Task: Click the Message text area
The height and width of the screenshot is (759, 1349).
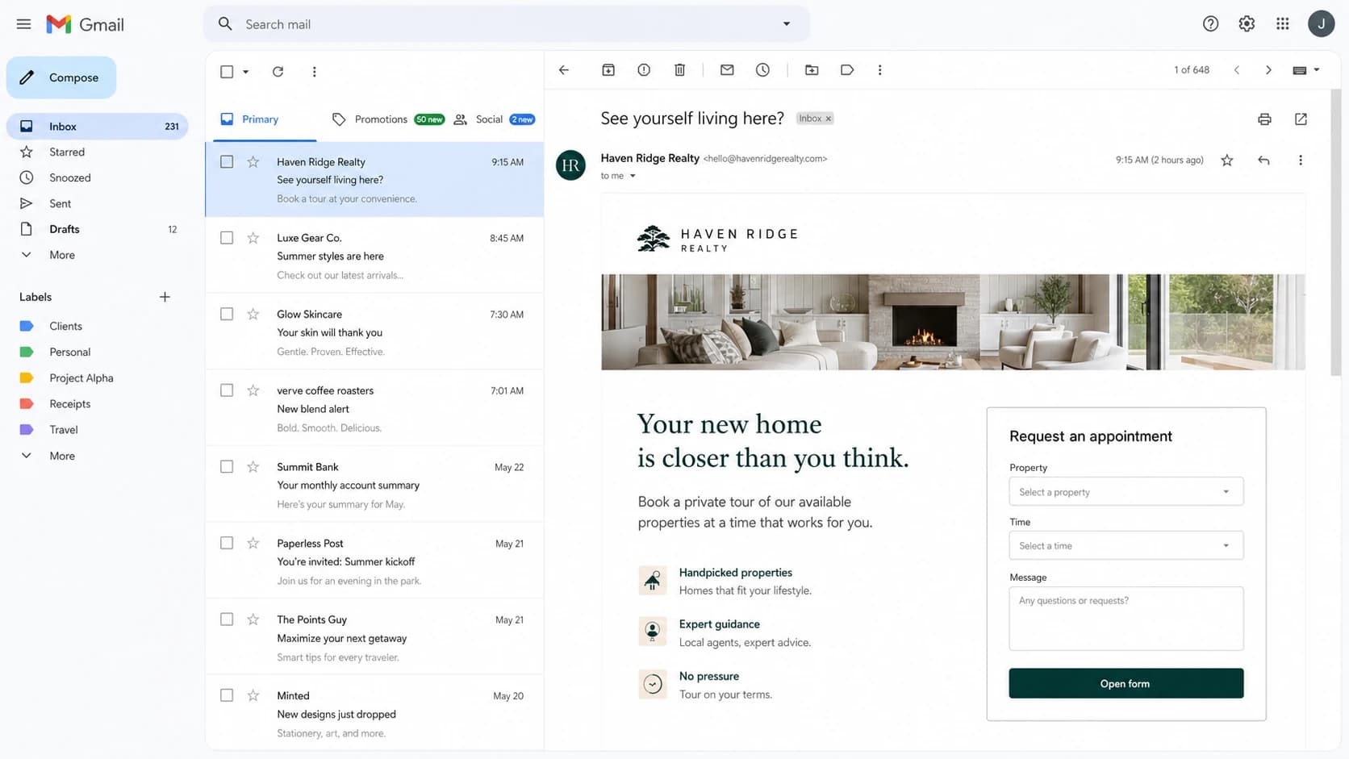Action: pos(1126,619)
